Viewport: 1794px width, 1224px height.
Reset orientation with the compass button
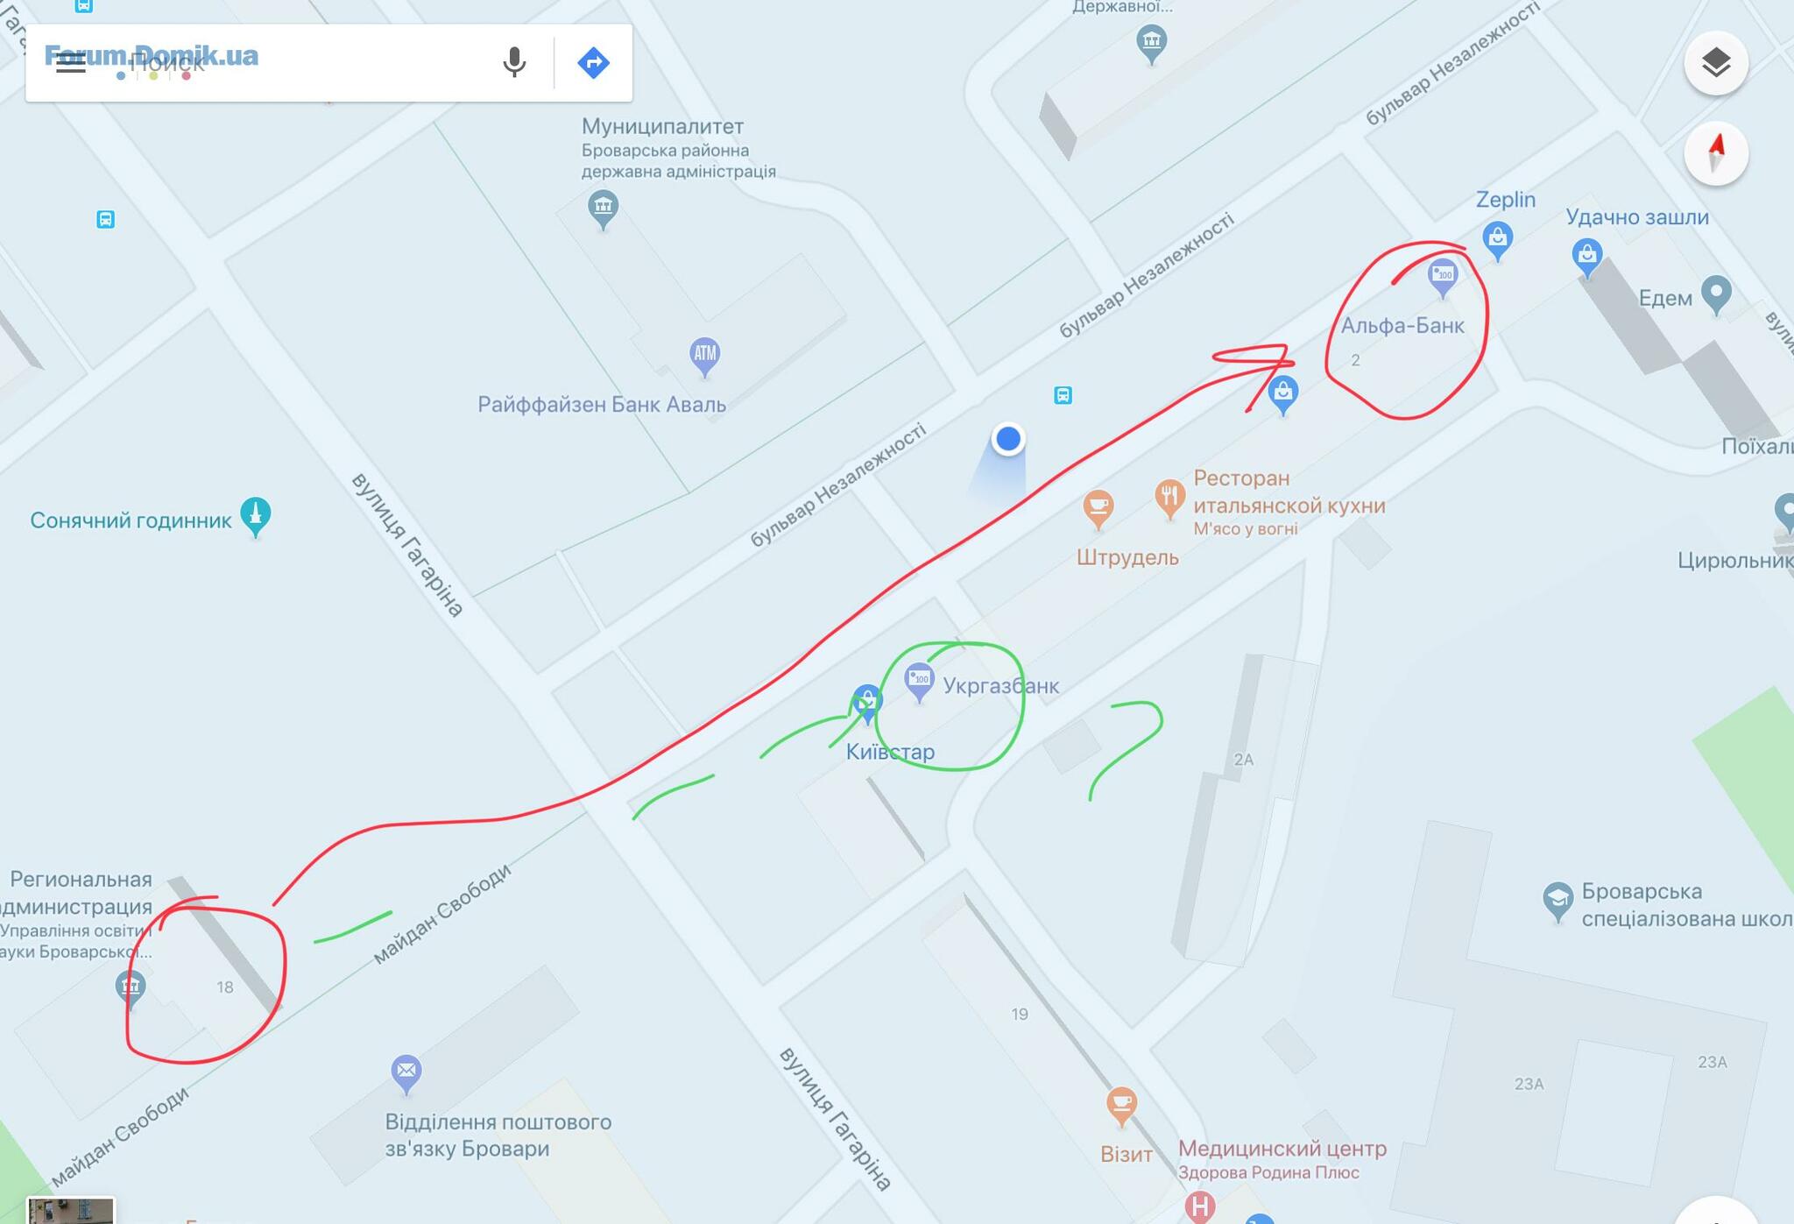coord(1715,153)
